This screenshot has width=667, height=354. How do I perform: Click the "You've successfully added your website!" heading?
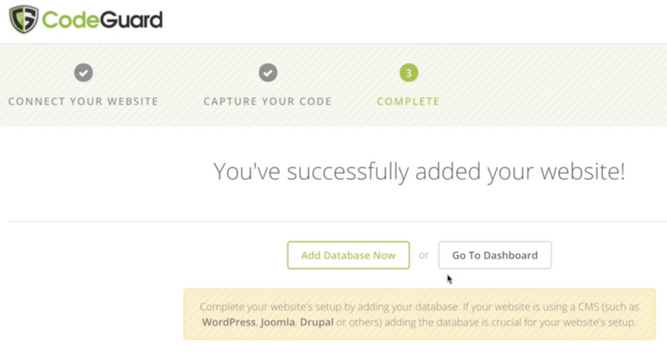(x=419, y=172)
